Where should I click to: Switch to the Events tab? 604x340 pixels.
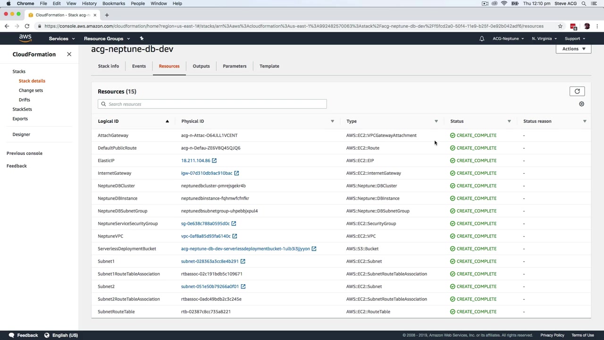coord(139,66)
